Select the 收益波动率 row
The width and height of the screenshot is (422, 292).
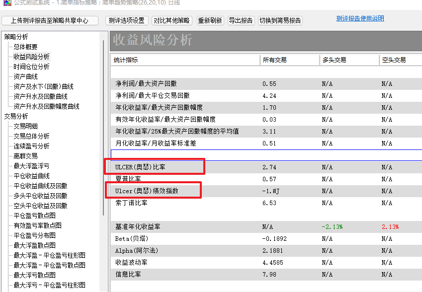click(266, 262)
